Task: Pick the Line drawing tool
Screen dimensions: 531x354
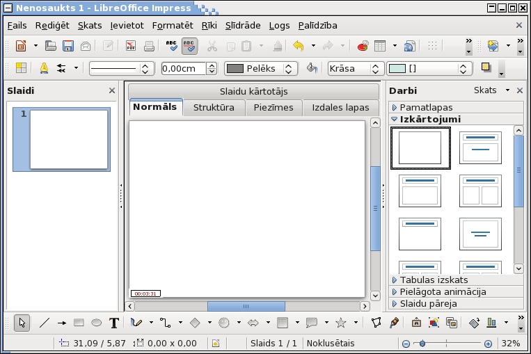Action: (x=45, y=323)
